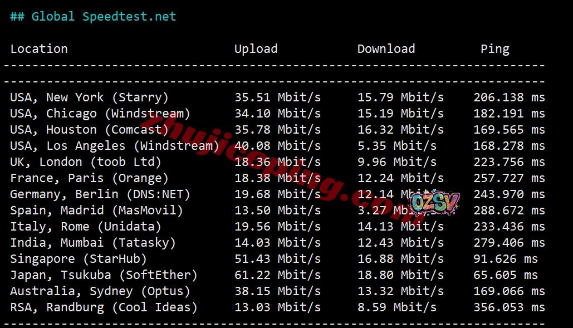Click India, Mumbai (Tatasky) location text
The width and height of the screenshot is (573, 328).
coord(93,243)
